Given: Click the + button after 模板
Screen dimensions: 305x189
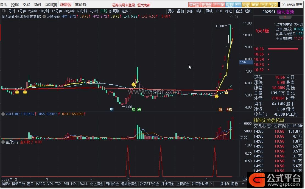Looking at the screenshot, I should [243, 184].
